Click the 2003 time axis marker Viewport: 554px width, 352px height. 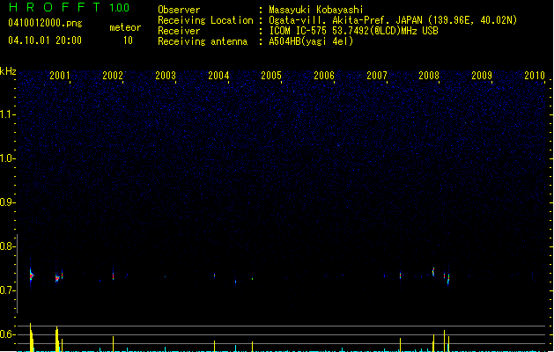[x=166, y=75]
